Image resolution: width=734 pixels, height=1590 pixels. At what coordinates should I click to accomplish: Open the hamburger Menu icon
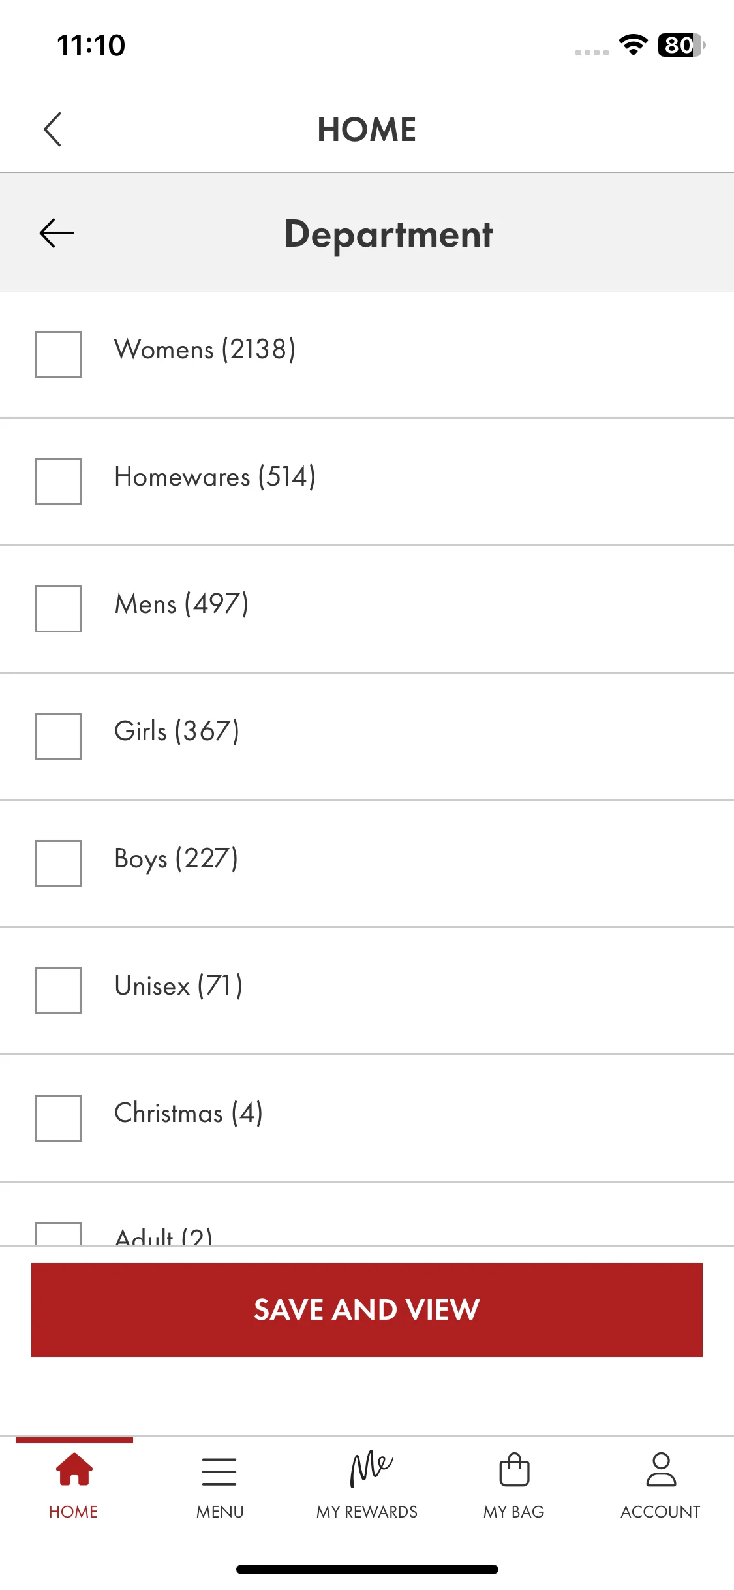click(219, 1472)
